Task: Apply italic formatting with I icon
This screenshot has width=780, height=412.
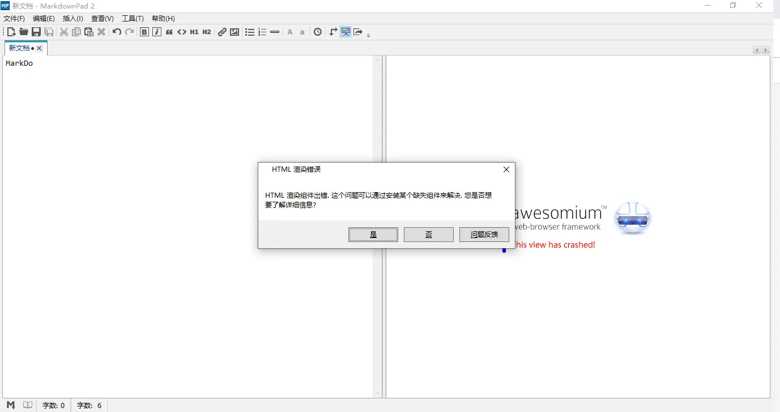Action: (157, 32)
